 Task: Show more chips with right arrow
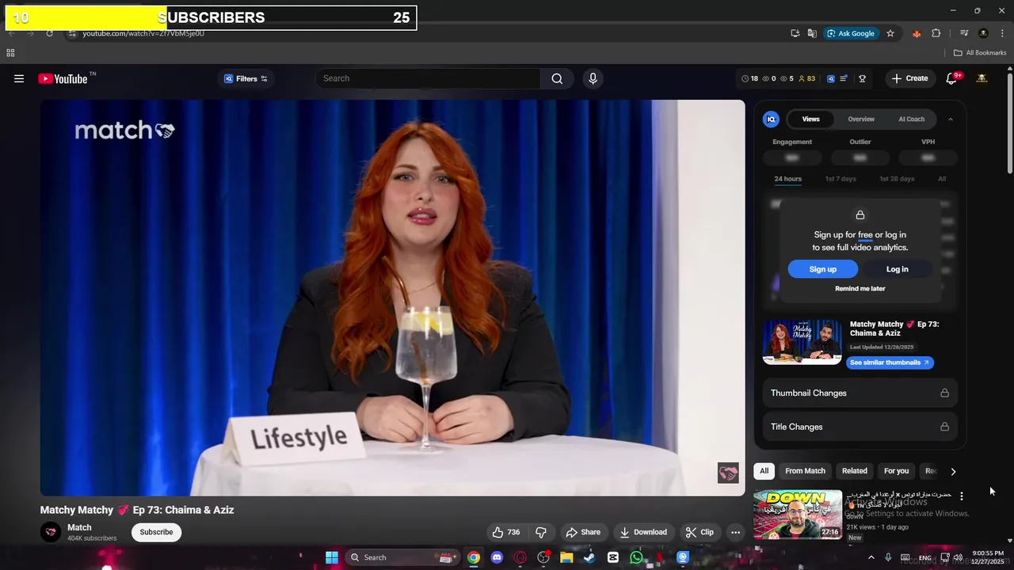pos(953,471)
